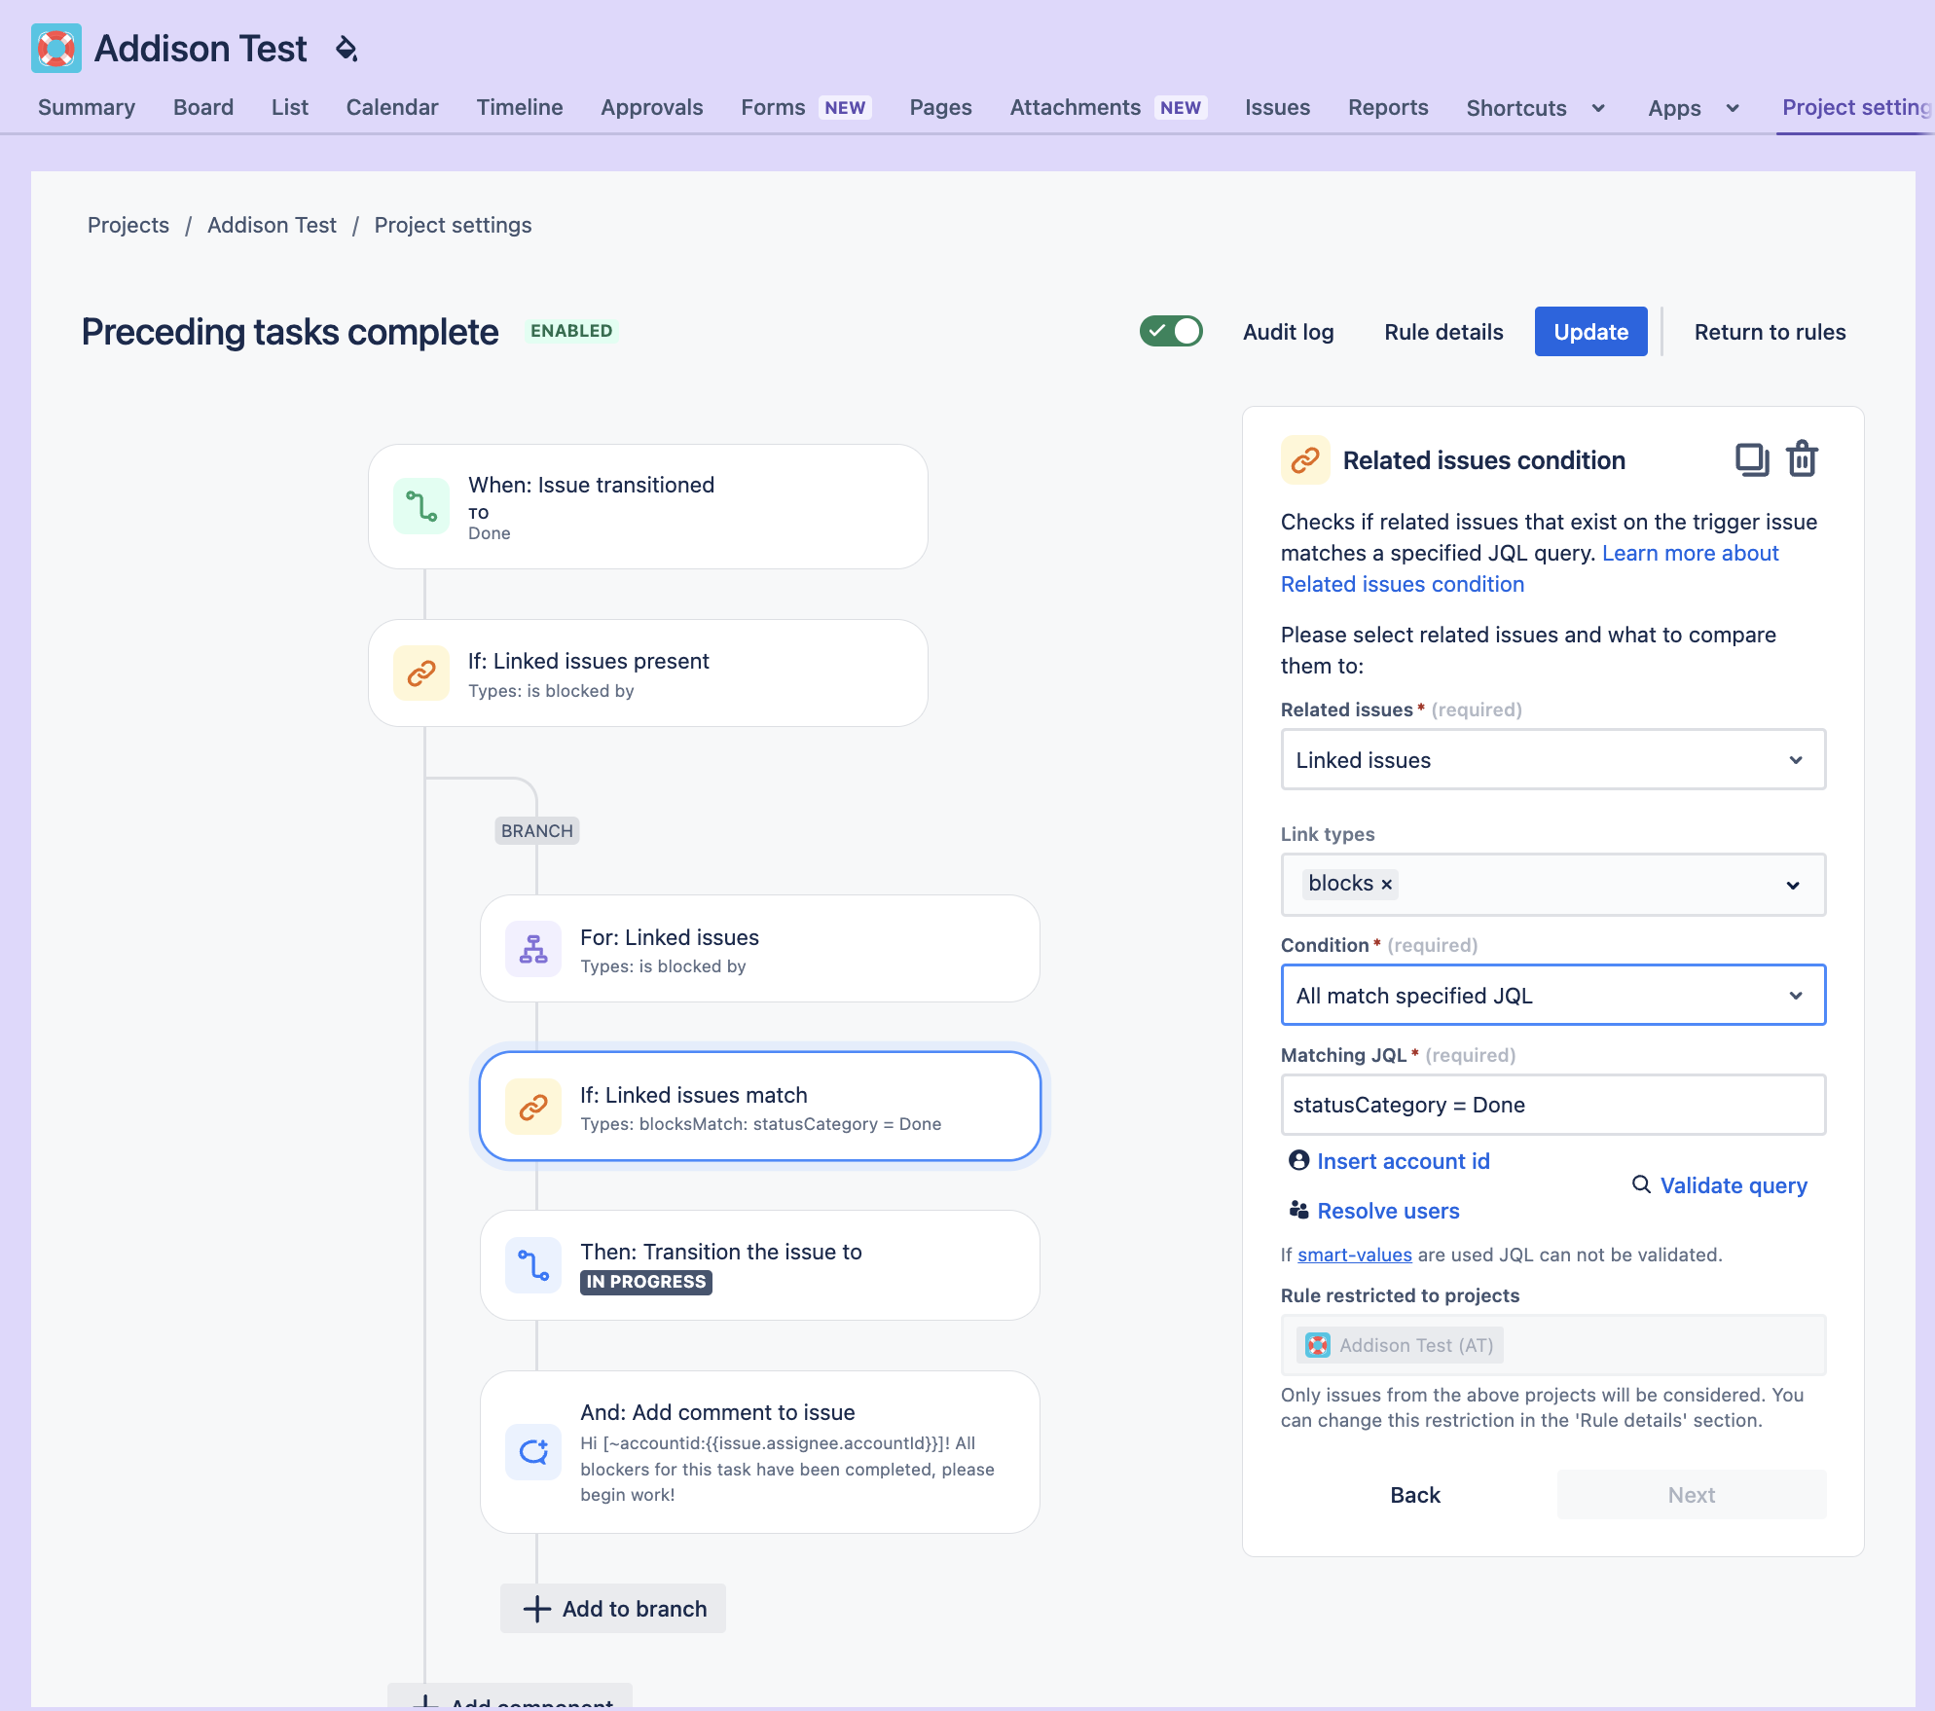Click the duplicate component icon
The width and height of the screenshot is (1935, 1711).
(1752, 459)
